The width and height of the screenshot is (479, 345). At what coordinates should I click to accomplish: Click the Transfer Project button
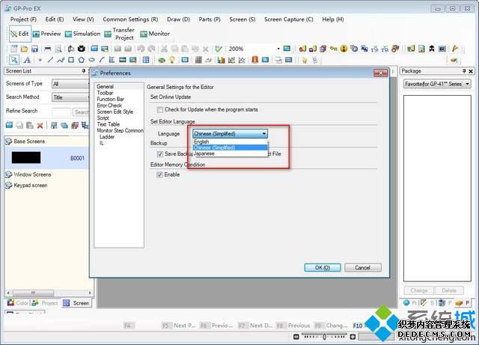pyautogui.click(x=120, y=34)
